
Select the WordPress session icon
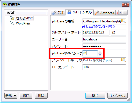click(x=12, y=23)
